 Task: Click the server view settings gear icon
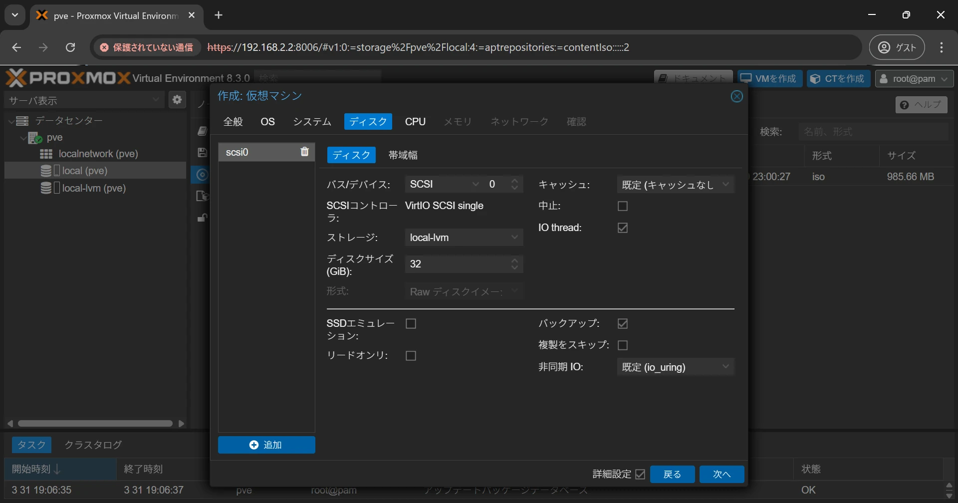click(x=177, y=100)
